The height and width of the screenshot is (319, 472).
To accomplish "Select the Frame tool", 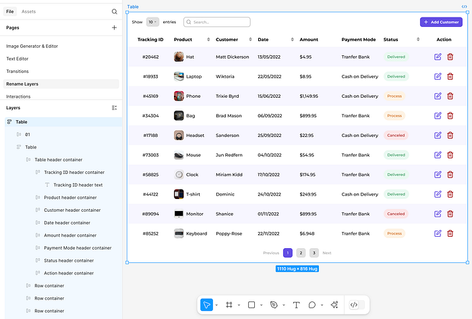I will click(x=229, y=305).
